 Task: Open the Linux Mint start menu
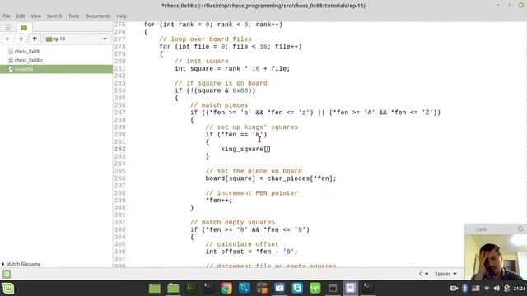pyautogui.click(x=7, y=289)
